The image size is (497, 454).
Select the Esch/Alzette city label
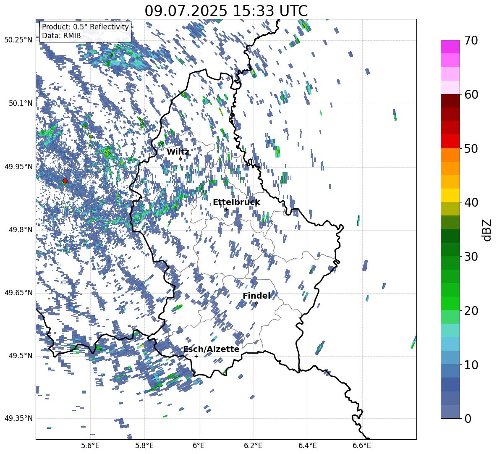(211, 349)
